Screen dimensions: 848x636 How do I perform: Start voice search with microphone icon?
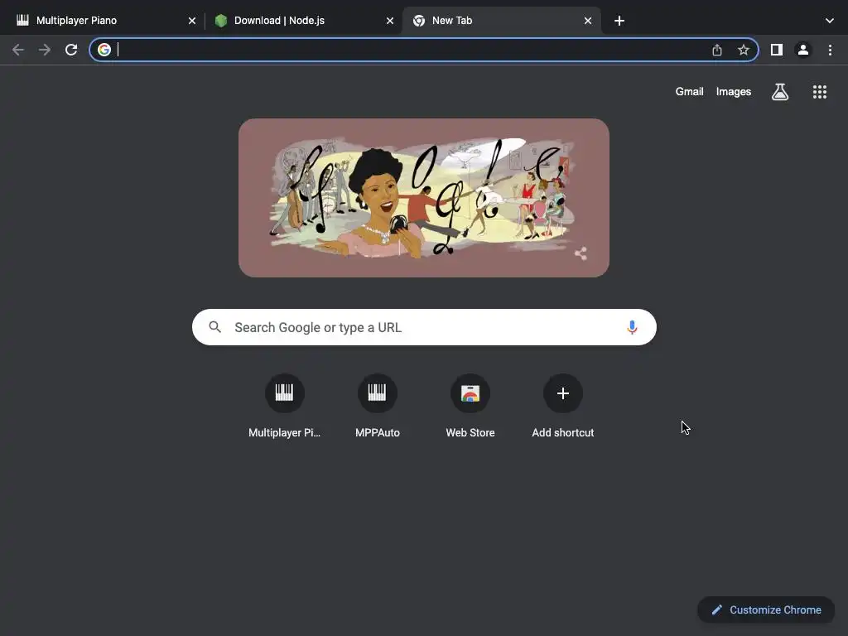coord(632,327)
